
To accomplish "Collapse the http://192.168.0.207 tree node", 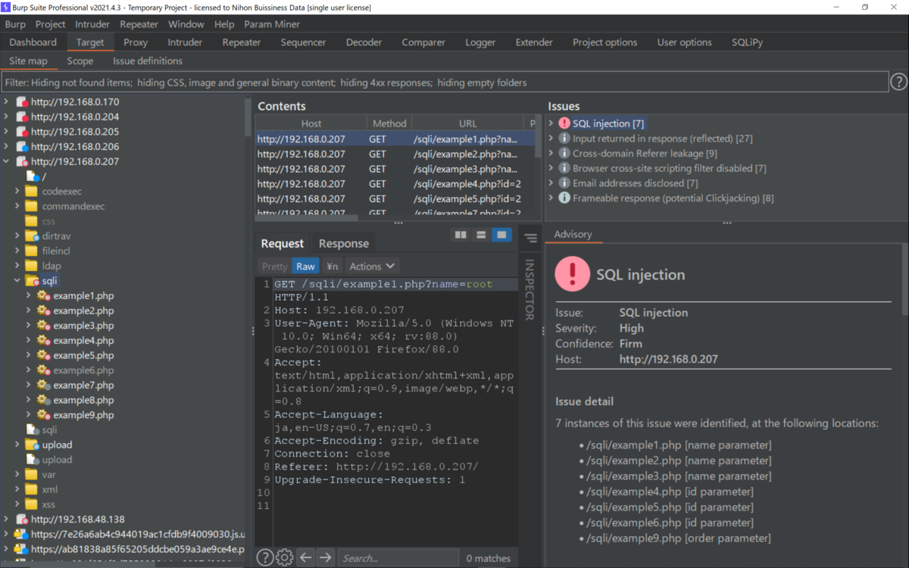I will point(7,161).
